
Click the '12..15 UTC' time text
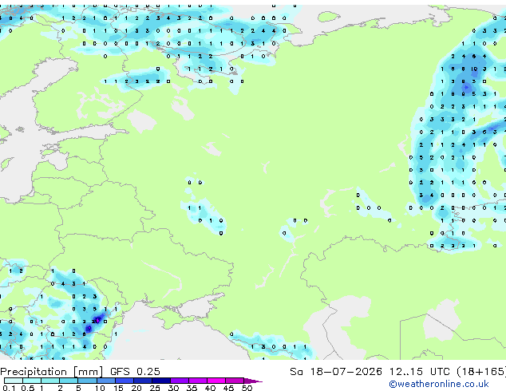click(x=420, y=372)
